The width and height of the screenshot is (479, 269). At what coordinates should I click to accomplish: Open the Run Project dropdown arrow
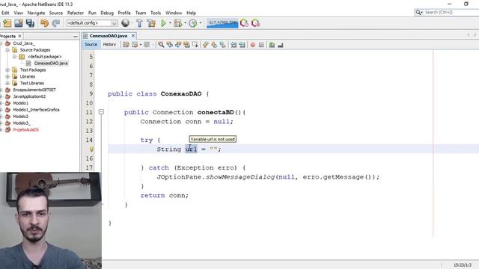coord(170,23)
